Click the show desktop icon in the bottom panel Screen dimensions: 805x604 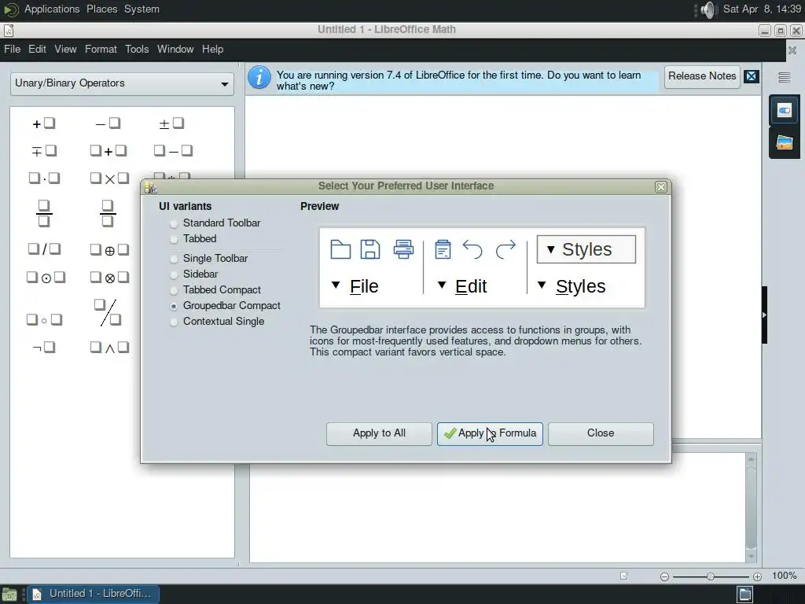coord(9,595)
